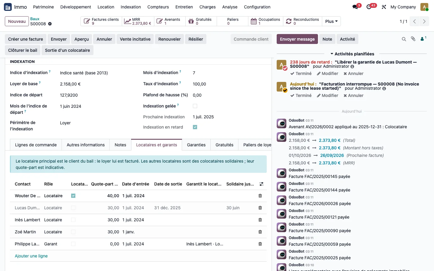Collapse the Activités planifiées section
434x271 pixels.
[x=352, y=54]
